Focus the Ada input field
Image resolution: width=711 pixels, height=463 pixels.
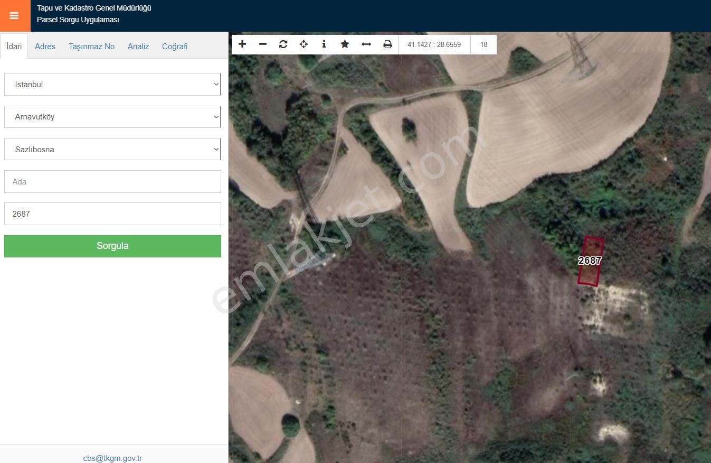[x=112, y=181]
